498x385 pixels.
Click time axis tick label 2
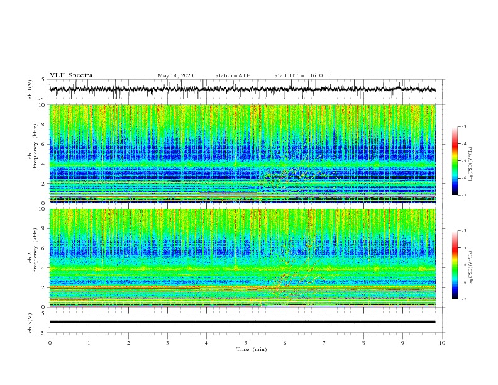pyautogui.click(x=128, y=343)
